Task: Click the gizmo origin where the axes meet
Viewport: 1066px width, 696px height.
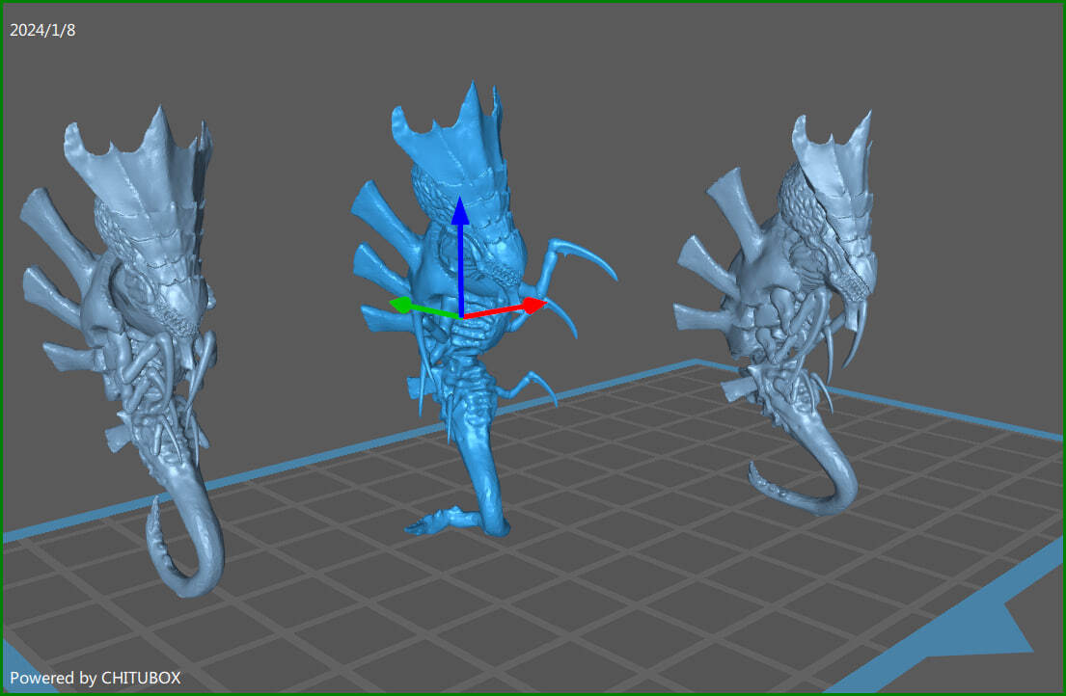Action: point(462,316)
